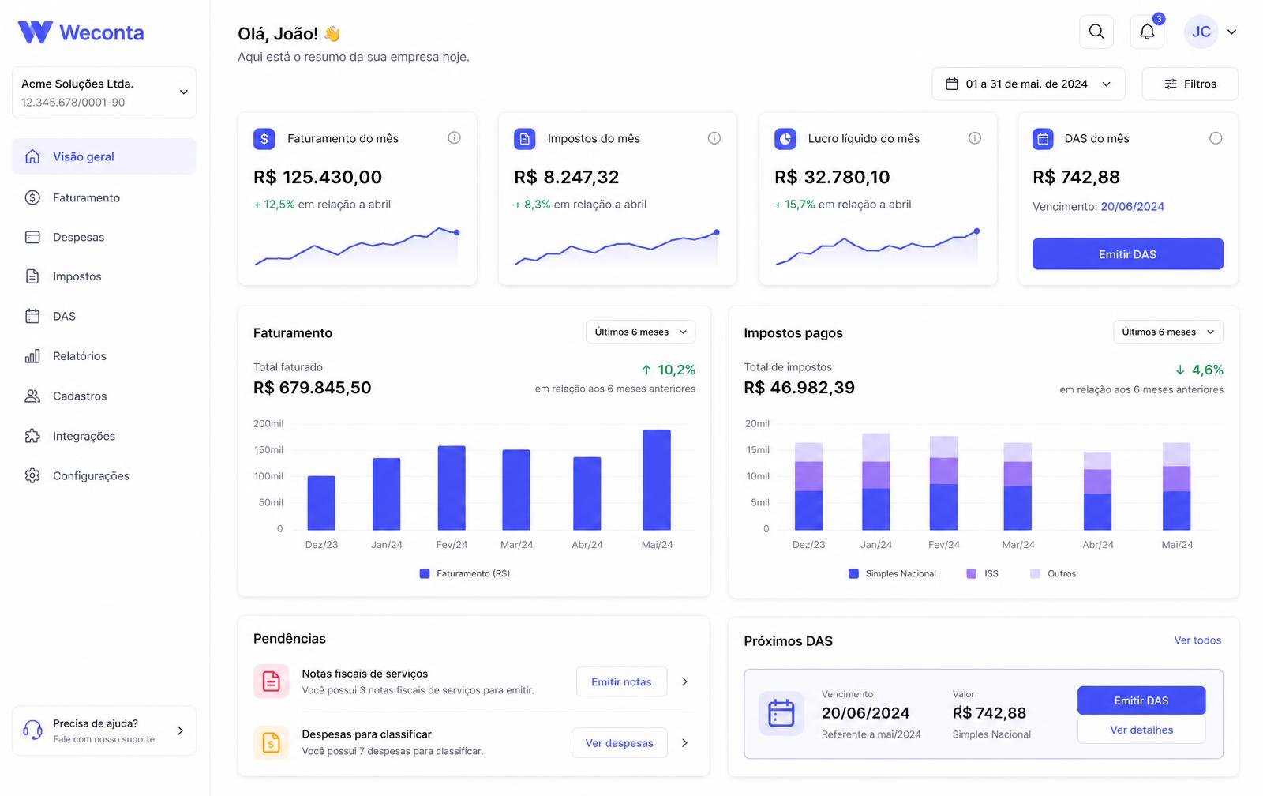Expand Acme Soluções Ltda. company selector

[104, 92]
